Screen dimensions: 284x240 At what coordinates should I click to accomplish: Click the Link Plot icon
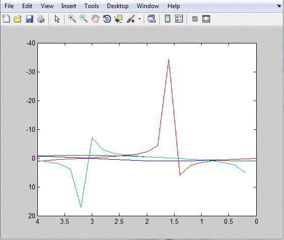(x=152, y=19)
